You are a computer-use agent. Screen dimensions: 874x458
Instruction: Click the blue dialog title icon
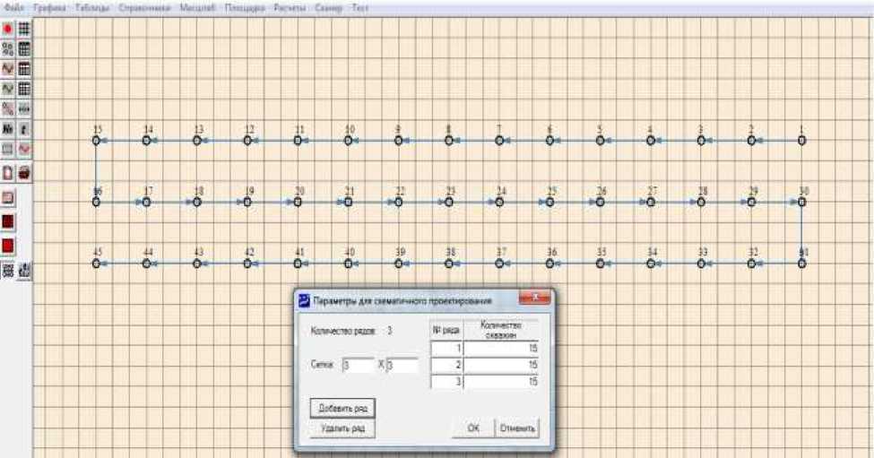pos(305,301)
